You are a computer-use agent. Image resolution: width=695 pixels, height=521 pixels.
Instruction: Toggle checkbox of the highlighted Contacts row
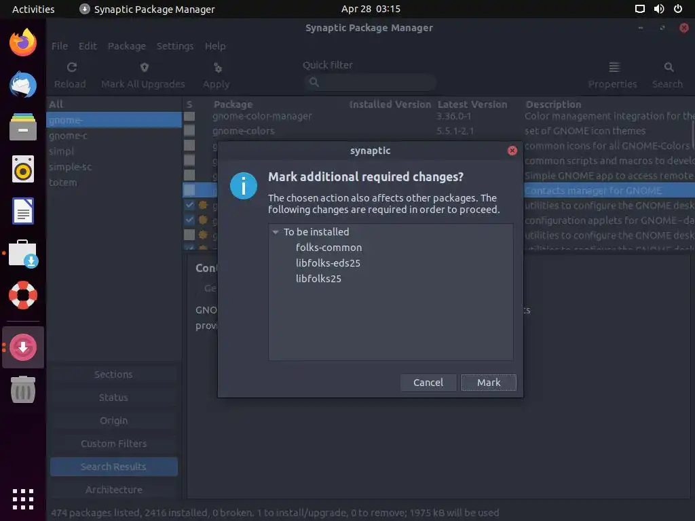(x=189, y=190)
